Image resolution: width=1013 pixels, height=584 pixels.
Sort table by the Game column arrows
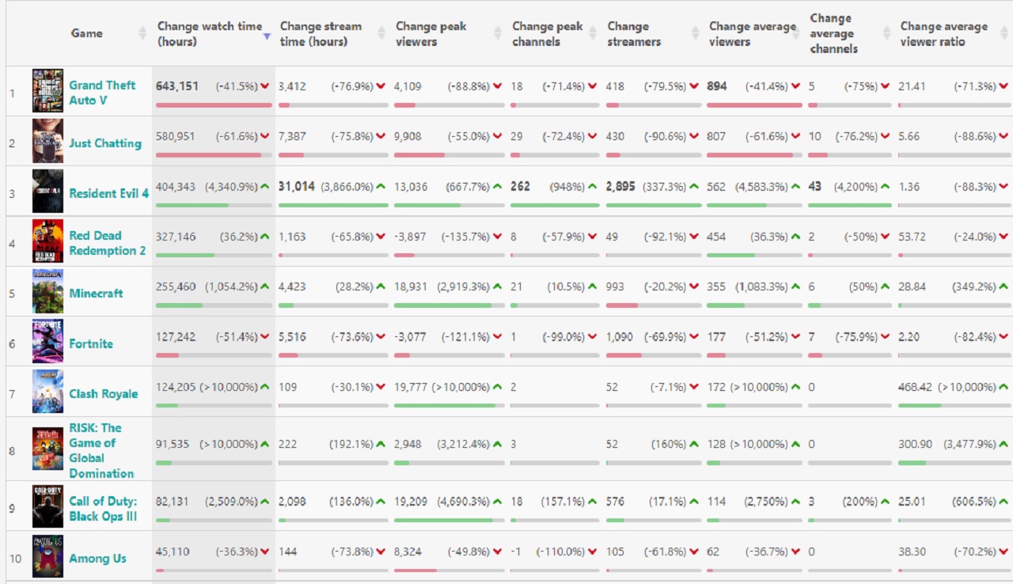(x=142, y=33)
